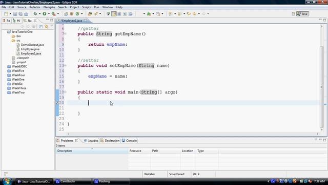Click the horizontal scrollbar right arrow

317,134
